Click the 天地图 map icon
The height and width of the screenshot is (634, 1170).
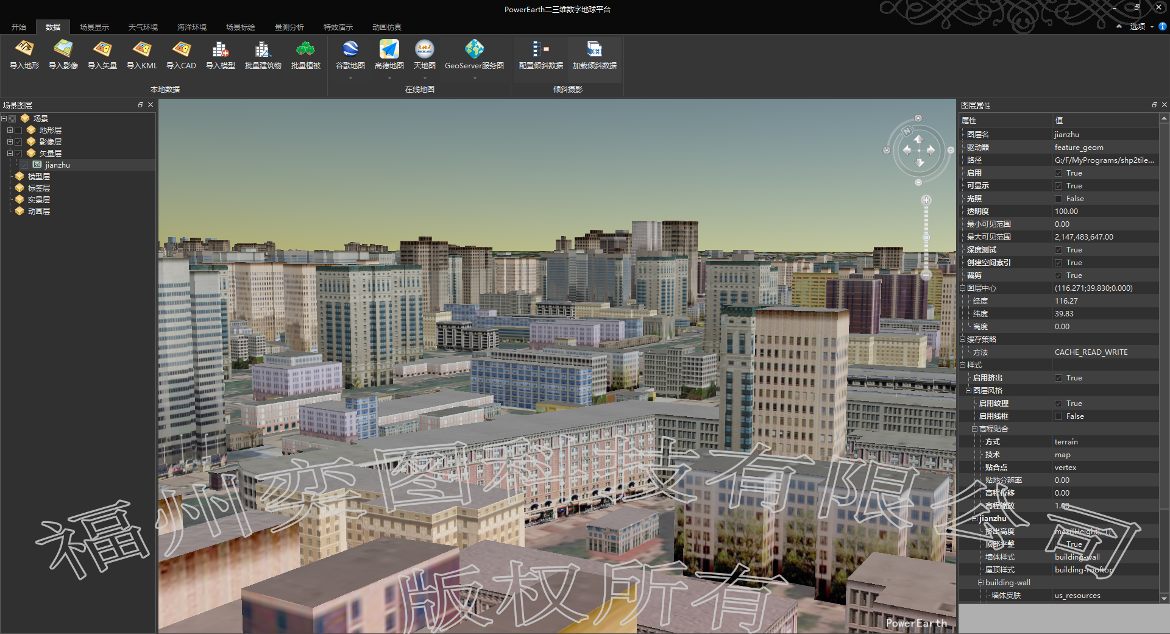tap(425, 49)
